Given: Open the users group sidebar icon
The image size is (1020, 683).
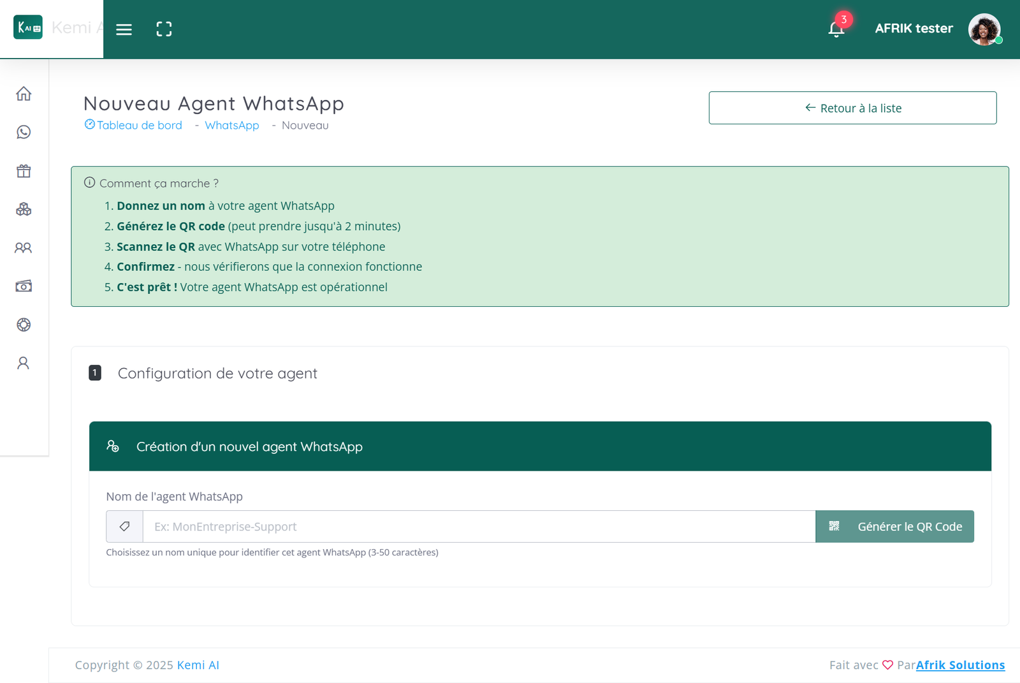Looking at the screenshot, I should pos(24,247).
